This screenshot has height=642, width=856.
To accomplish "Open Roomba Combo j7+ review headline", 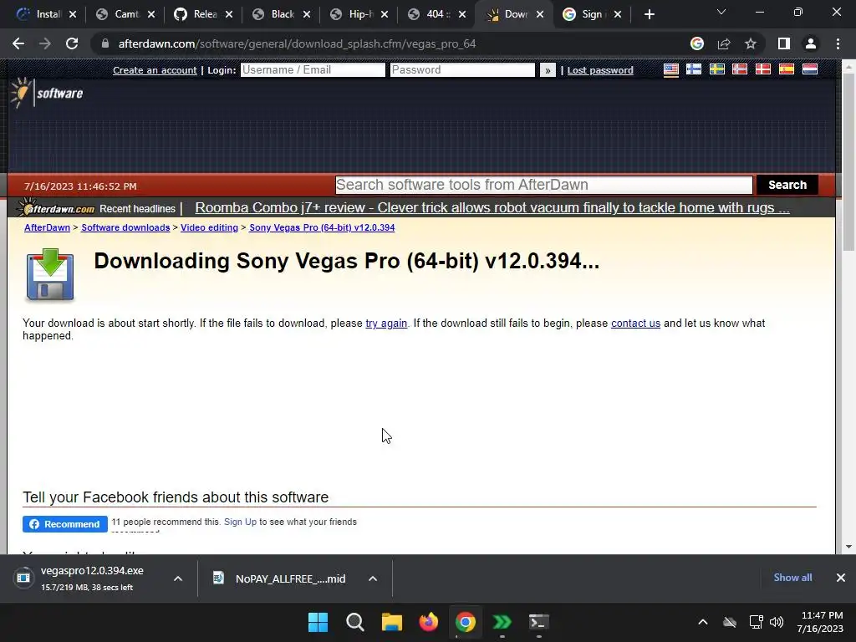I will click(492, 207).
